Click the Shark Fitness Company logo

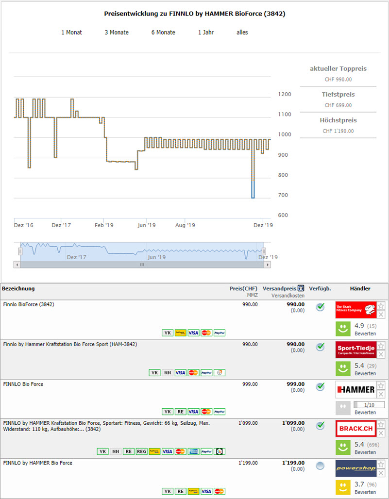coord(355,310)
